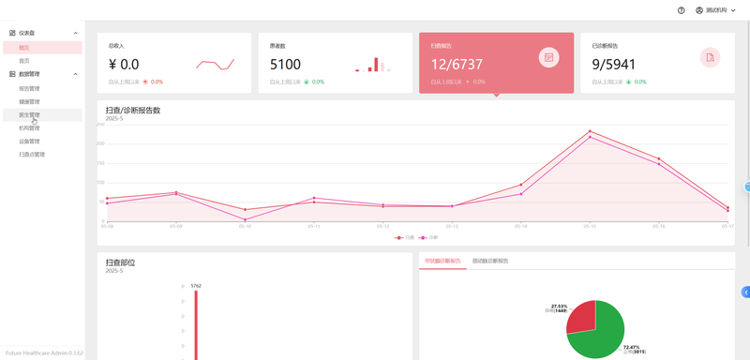Select the 总收入 ¥ 0.0 card
750x360 pixels.
click(x=174, y=63)
